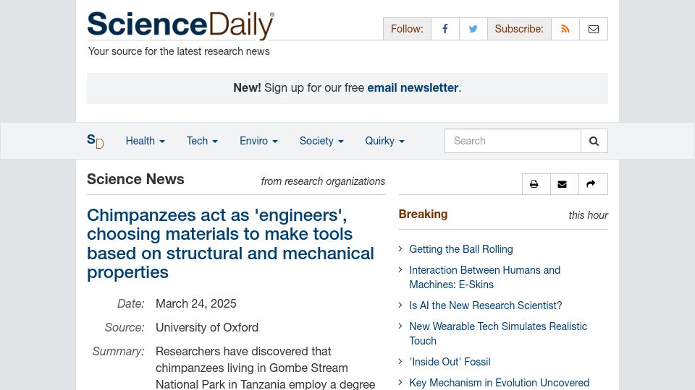Open the ScienceDaily Twitter icon
This screenshot has height=390, width=695.
(x=473, y=29)
